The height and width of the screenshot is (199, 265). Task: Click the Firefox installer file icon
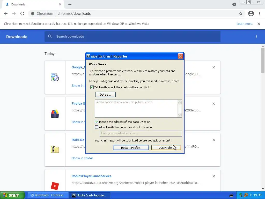click(x=55, y=113)
